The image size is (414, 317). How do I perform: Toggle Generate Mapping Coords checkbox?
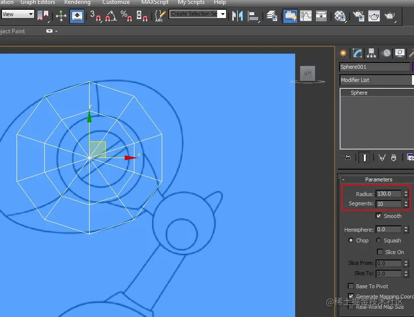pos(351,297)
